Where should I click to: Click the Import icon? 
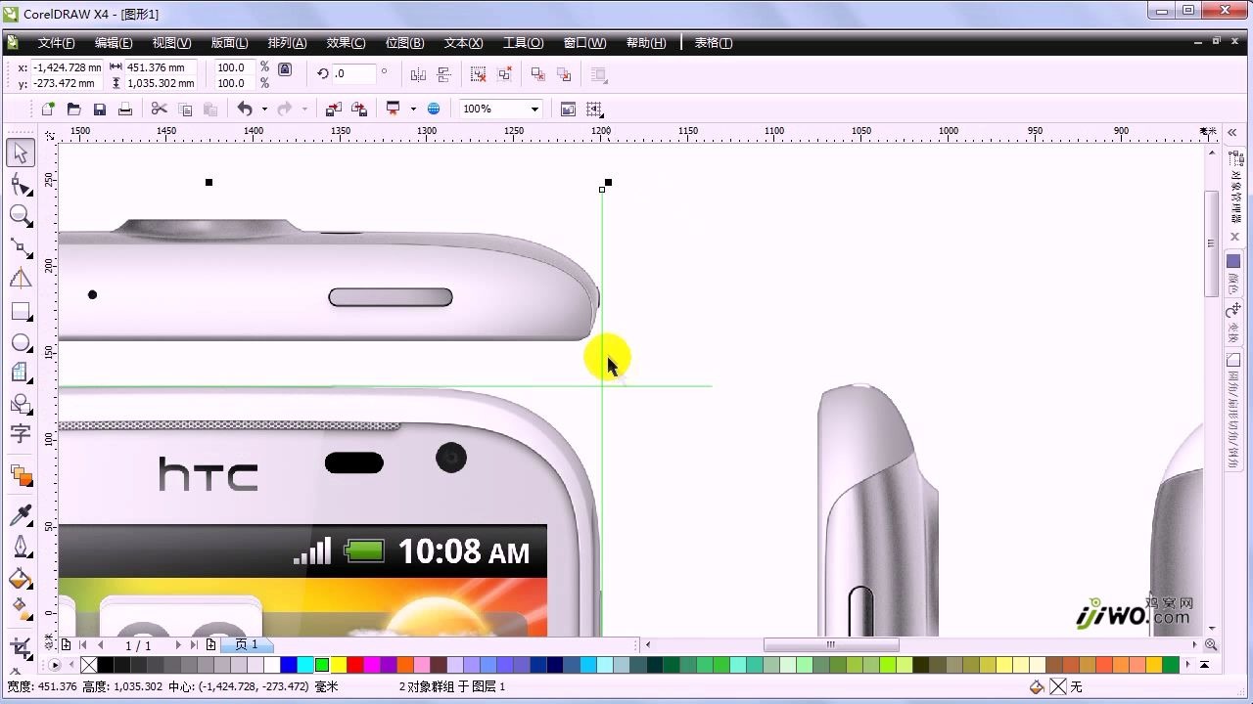click(333, 109)
